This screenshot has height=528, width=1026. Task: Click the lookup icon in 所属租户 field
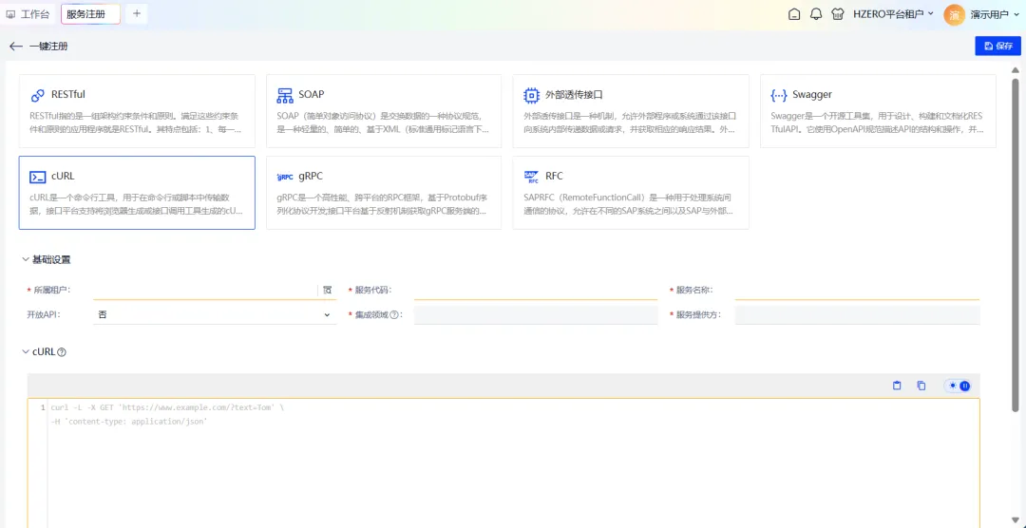[x=327, y=290]
